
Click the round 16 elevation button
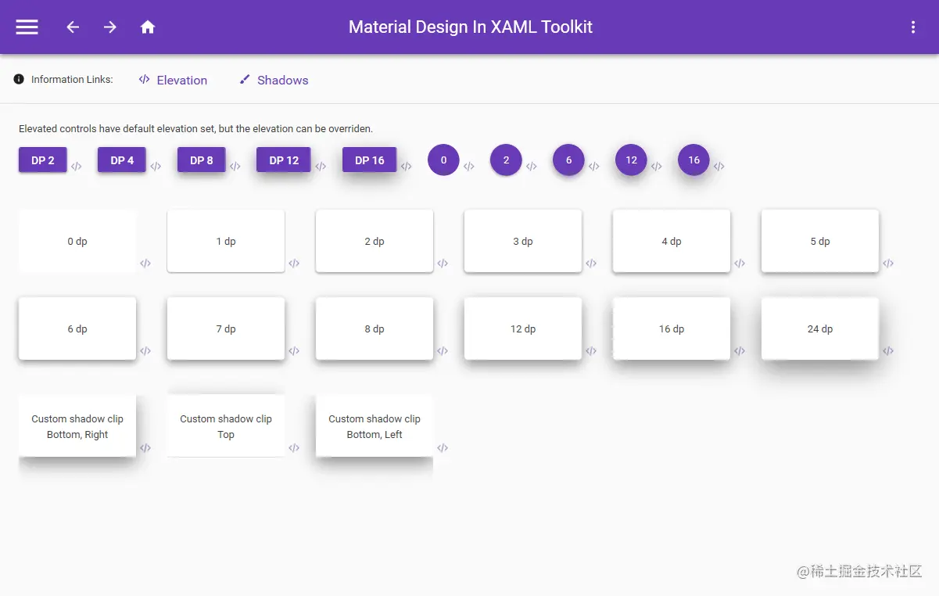693,160
